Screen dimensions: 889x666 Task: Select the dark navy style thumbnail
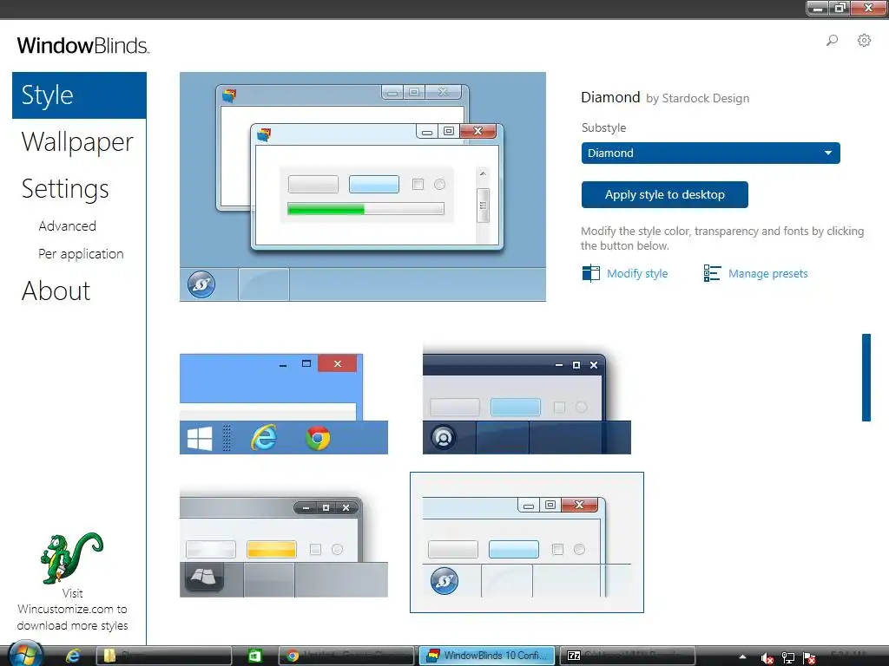pyautogui.click(x=527, y=399)
